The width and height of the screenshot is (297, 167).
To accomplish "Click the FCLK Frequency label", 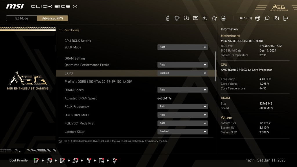I will click(77, 107).
